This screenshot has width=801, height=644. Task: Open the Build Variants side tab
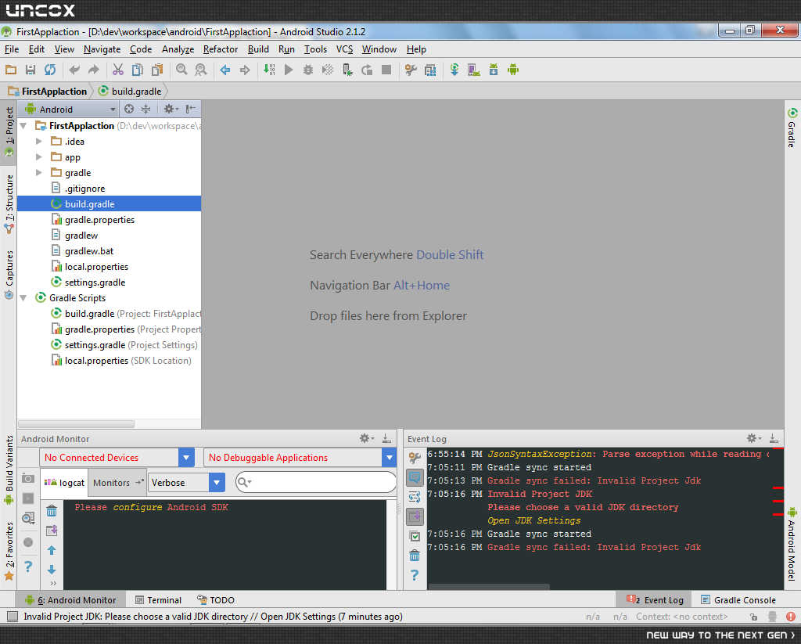[9, 470]
